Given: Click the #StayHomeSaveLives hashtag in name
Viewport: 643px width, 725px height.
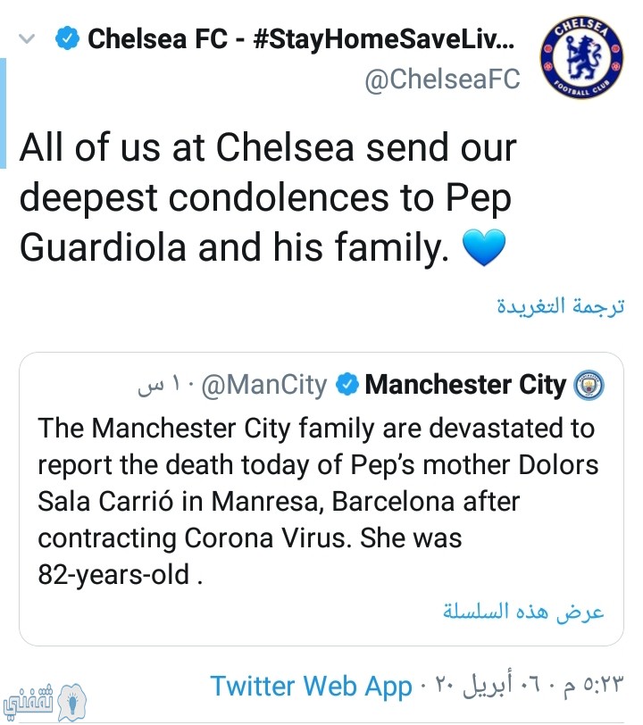Looking at the screenshot, I should 384,39.
